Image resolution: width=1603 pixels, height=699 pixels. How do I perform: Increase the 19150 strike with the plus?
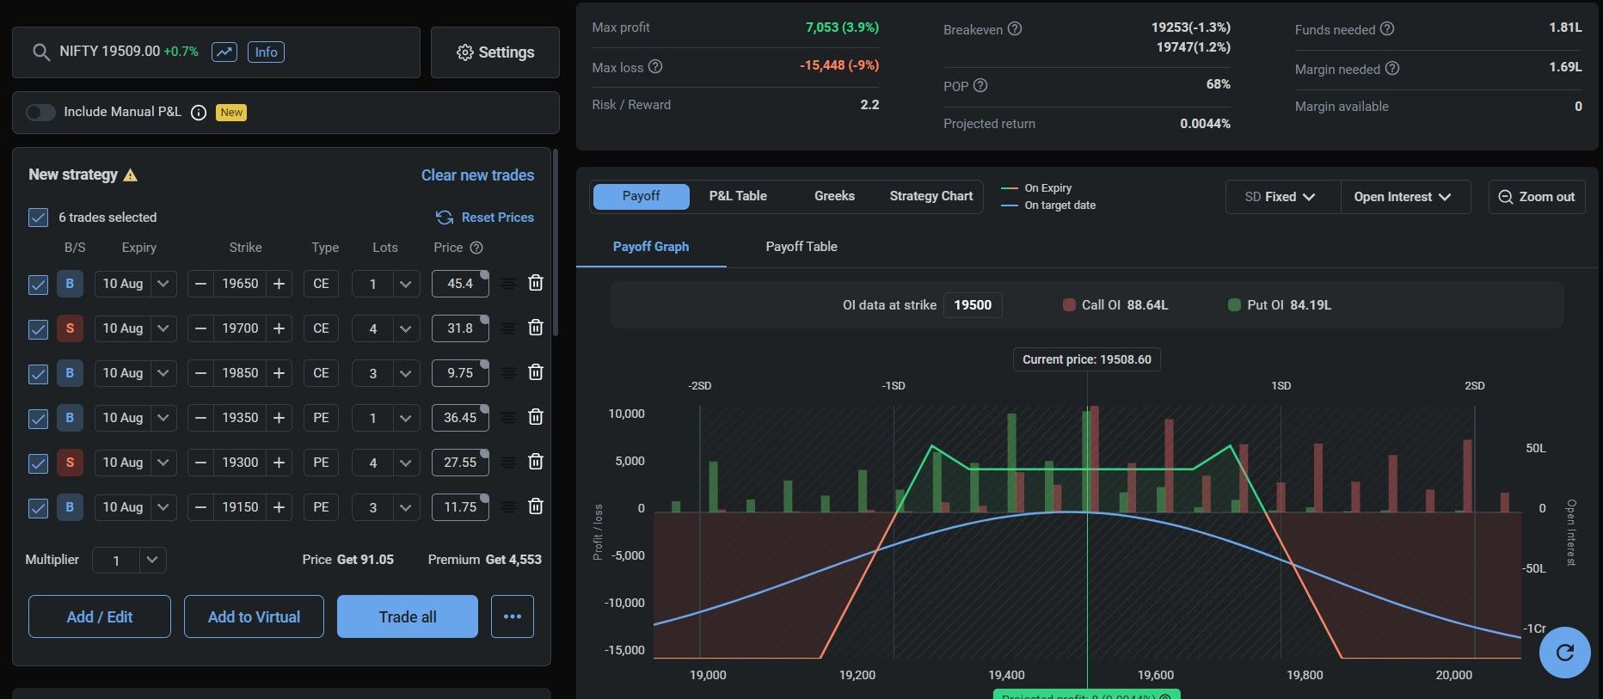coord(279,507)
